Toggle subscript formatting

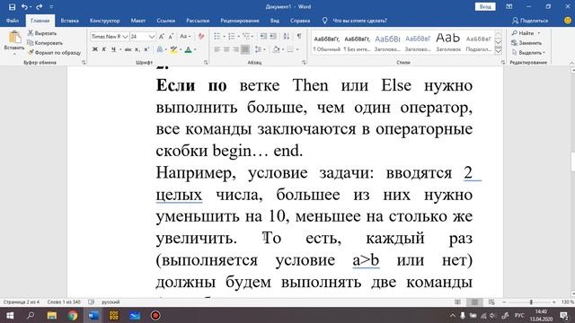click(x=137, y=49)
